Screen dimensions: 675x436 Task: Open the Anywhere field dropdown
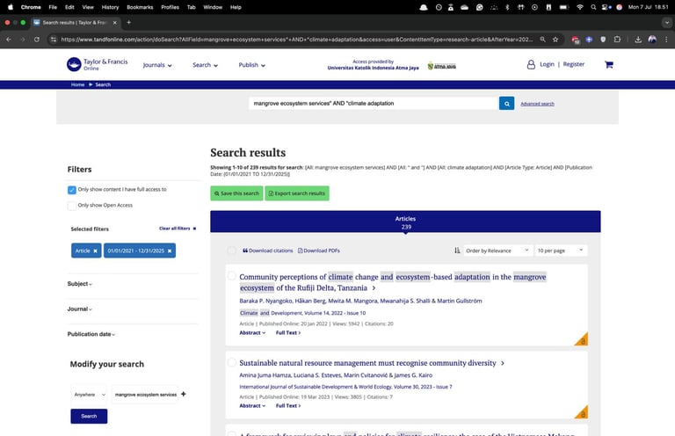pyautogui.click(x=89, y=395)
